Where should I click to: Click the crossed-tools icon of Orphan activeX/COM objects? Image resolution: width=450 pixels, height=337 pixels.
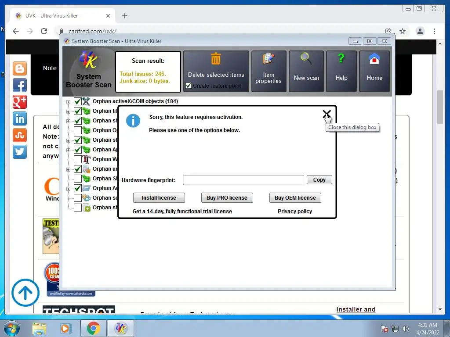(86, 101)
